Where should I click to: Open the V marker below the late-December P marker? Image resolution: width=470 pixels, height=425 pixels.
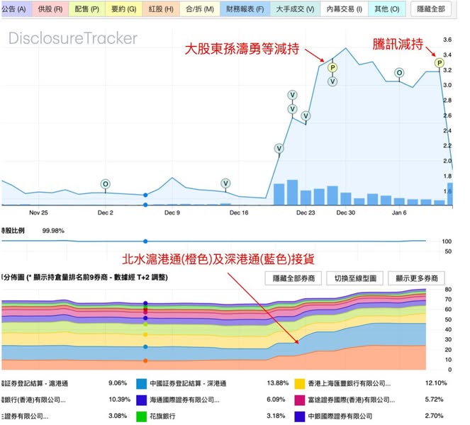(x=332, y=81)
